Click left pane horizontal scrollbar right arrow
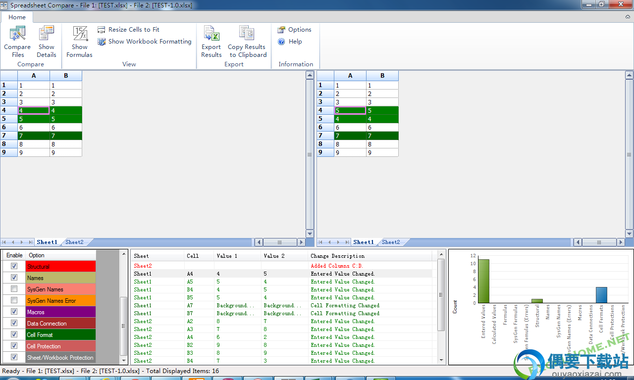 coord(301,242)
